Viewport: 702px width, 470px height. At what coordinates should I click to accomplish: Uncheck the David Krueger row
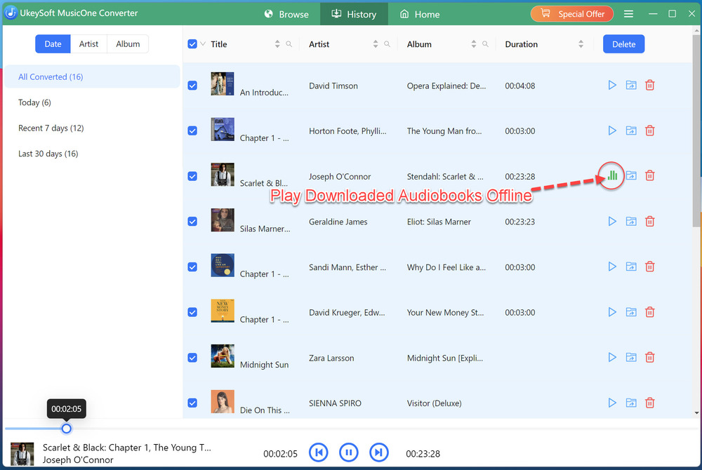[x=192, y=312]
